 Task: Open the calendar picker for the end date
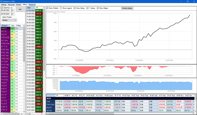point(12,14)
